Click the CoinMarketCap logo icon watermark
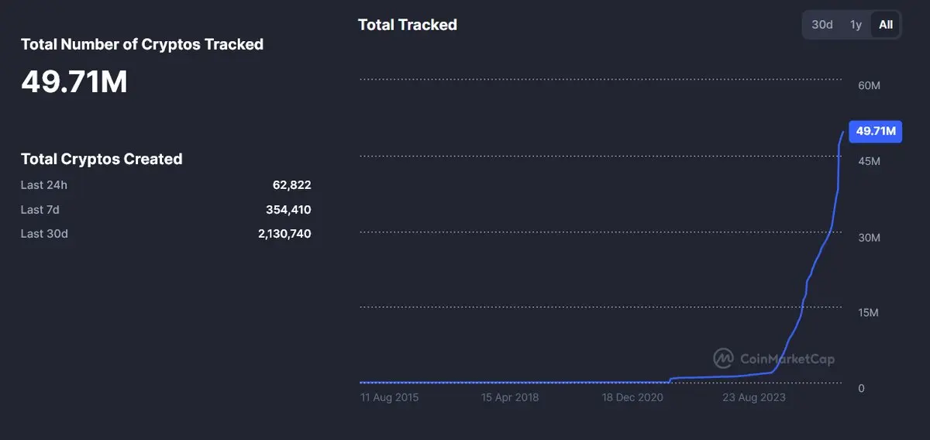The width and height of the screenshot is (930, 440). click(724, 359)
